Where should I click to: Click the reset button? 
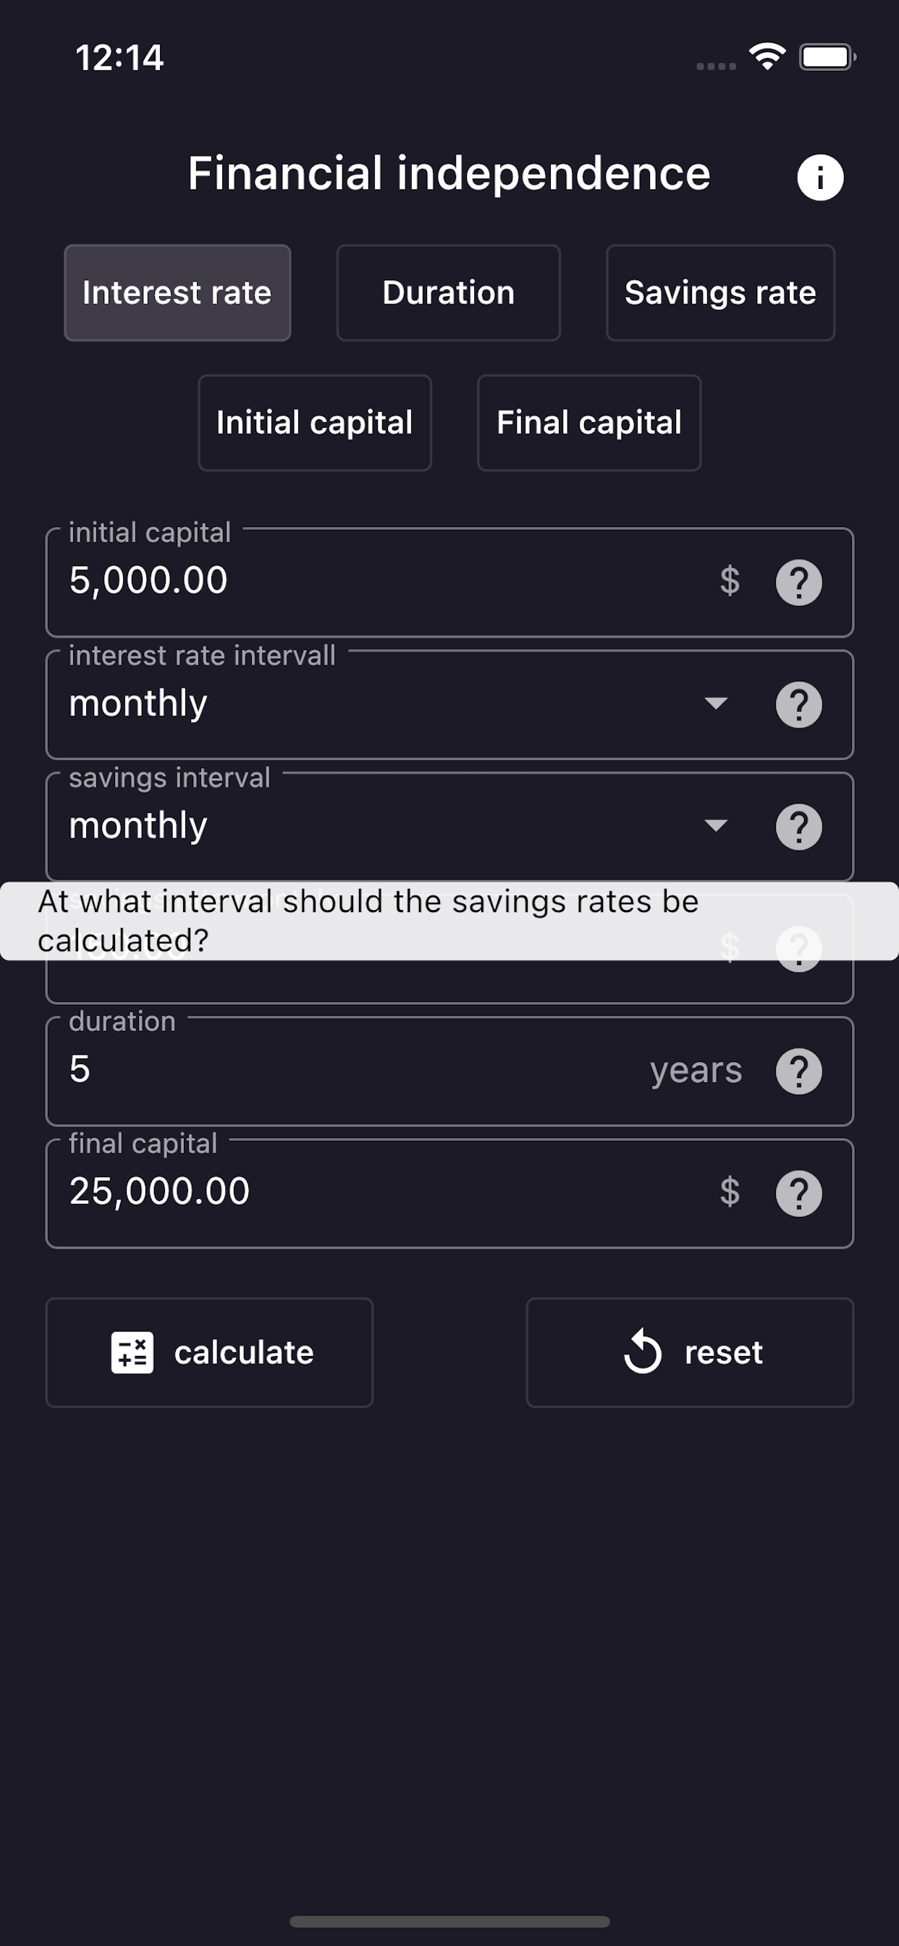[690, 1352]
